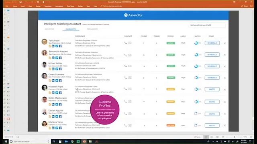Image resolution: width=257 pixels, height=144 pixels.
Task: Open Chrome from the taskbar
Action: click(72, 141)
